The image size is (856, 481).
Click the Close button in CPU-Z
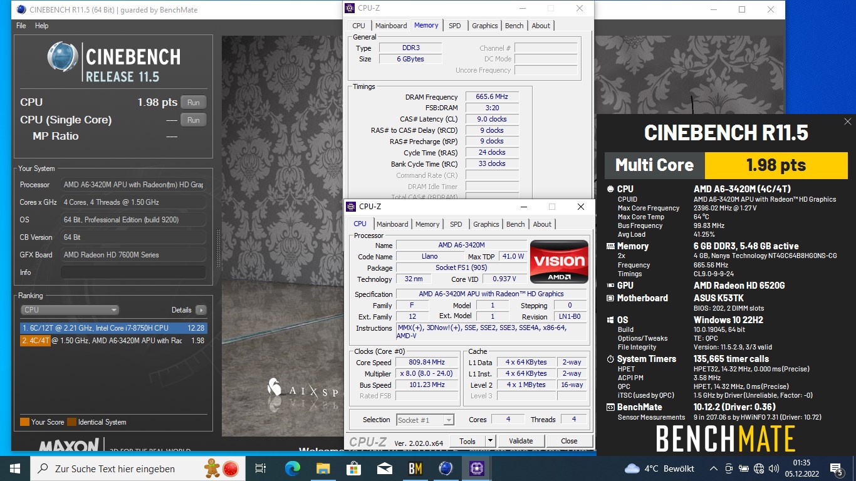[x=569, y=441]
